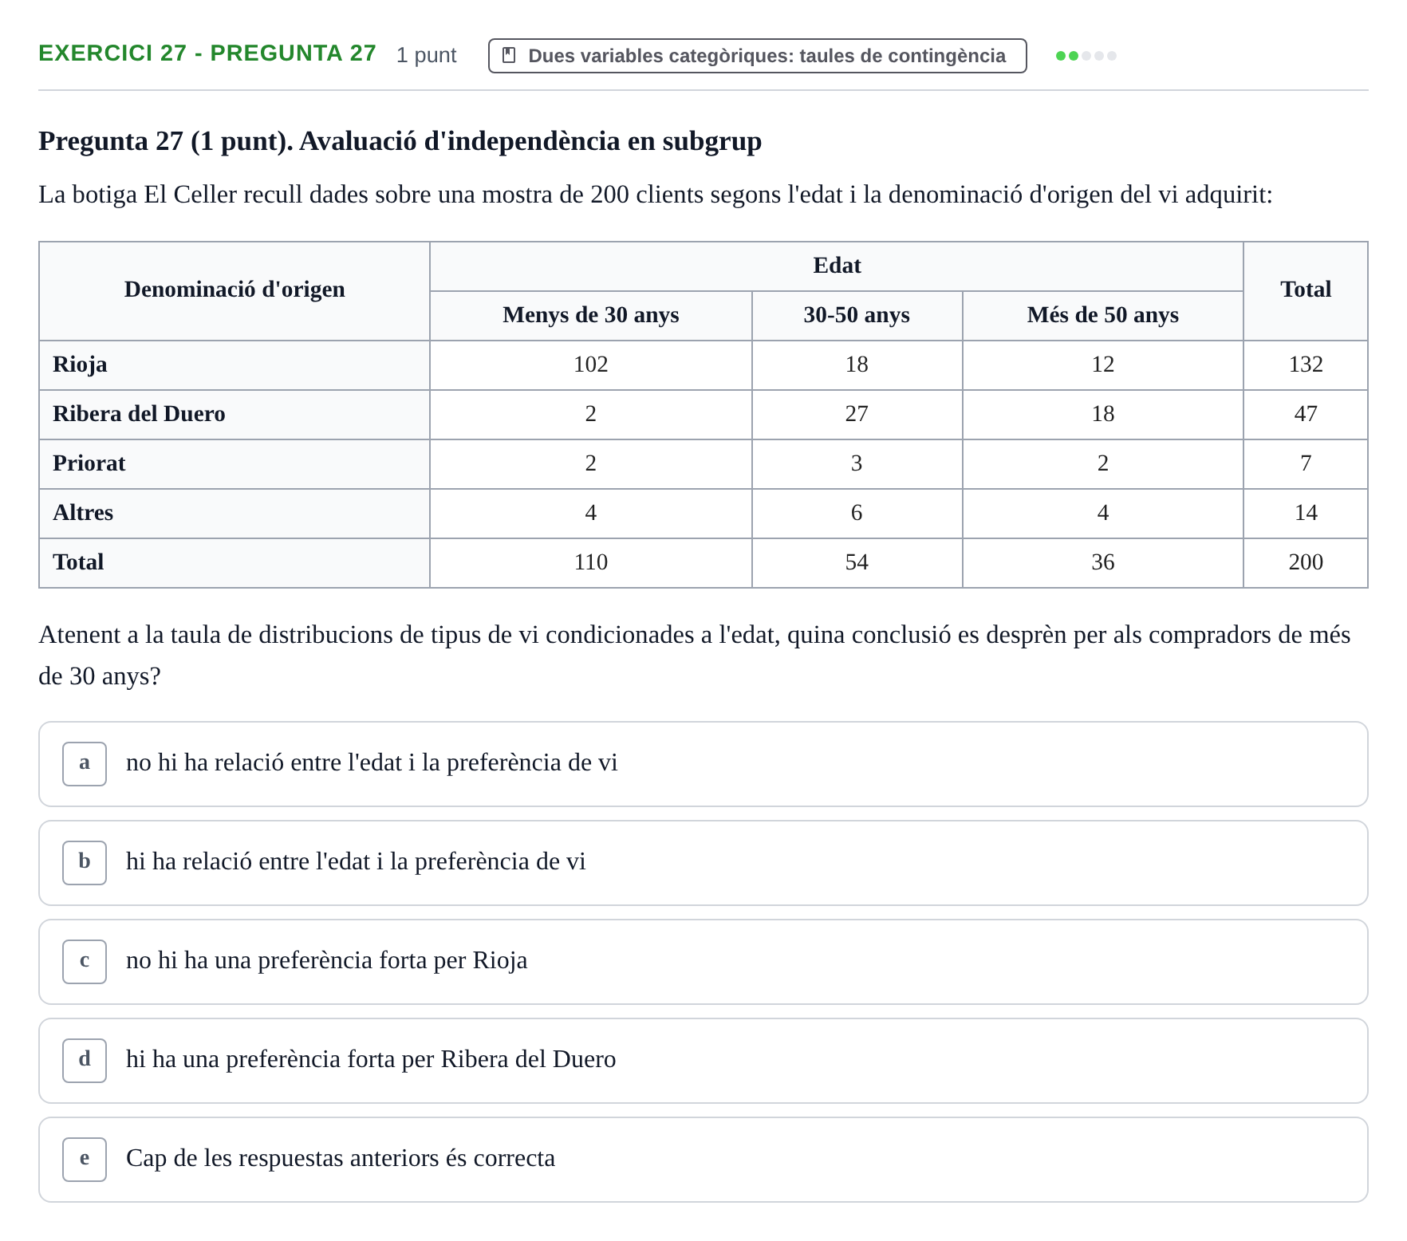This screenshot has height=1241, width=1407.
Task: Click the 'Denominació d'origen' table header
Action: coord(235,290)
